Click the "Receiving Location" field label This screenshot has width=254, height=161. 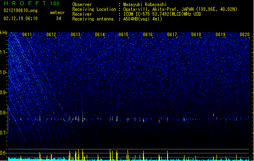[94, 9]
